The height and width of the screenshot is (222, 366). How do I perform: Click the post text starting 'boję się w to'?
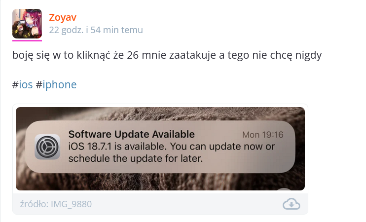[167, 55]
